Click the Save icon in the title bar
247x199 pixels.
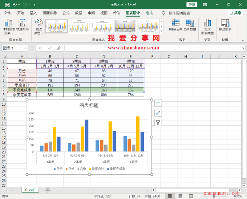[x=7, y=5]
